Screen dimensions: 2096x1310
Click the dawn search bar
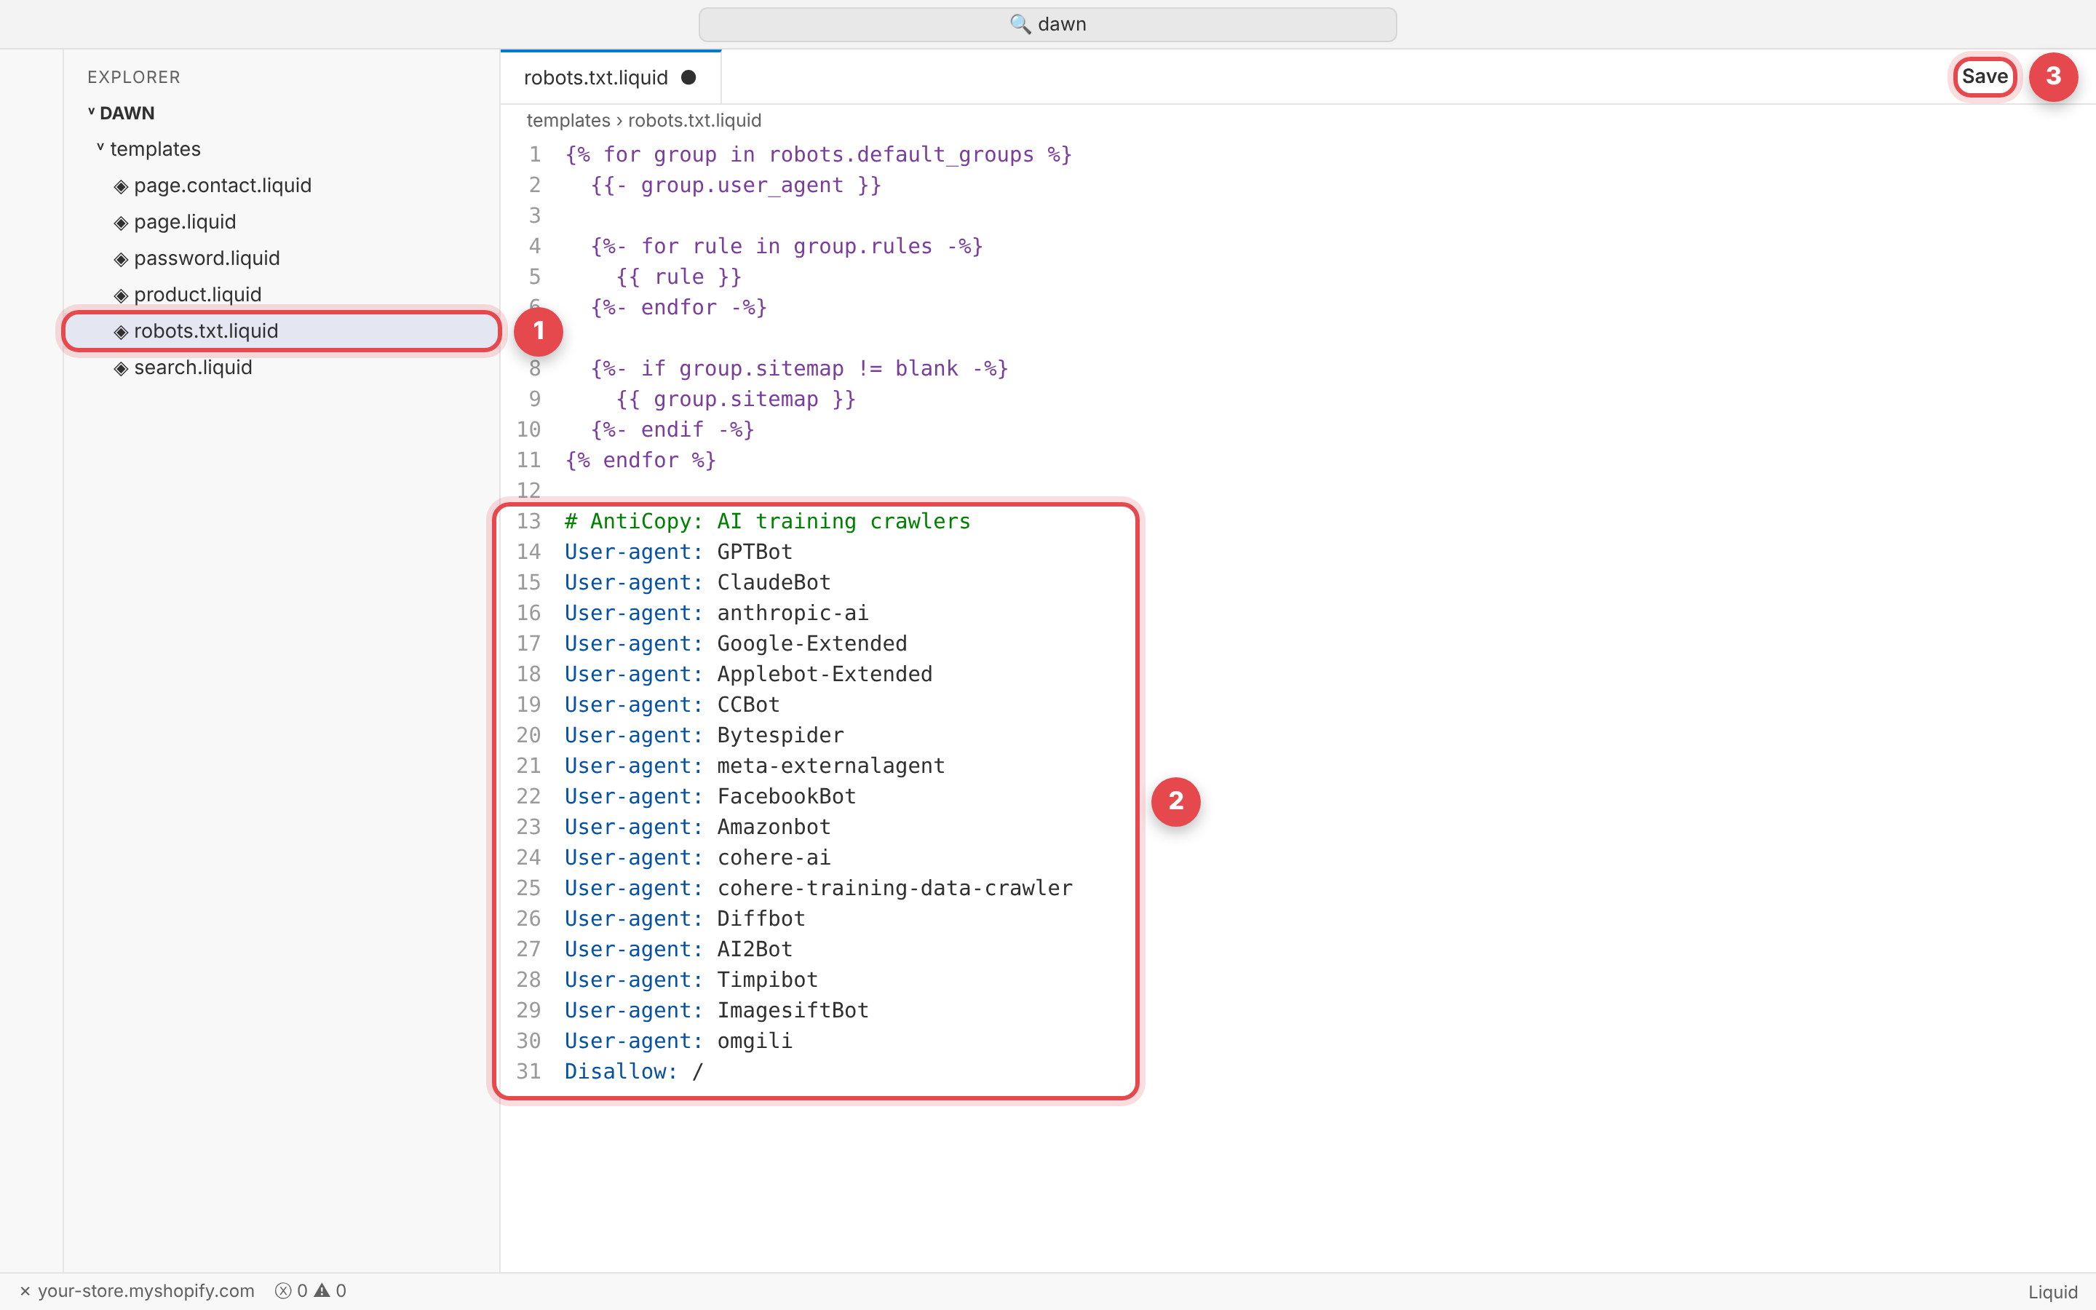click(x=1047, y=24)
